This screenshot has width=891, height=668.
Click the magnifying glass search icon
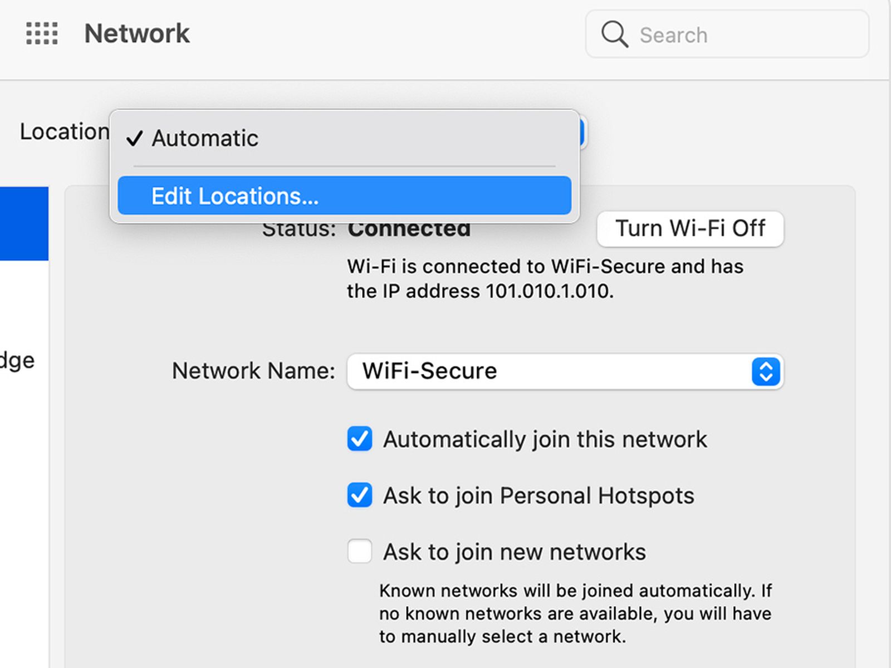click(x=614, y=35)
